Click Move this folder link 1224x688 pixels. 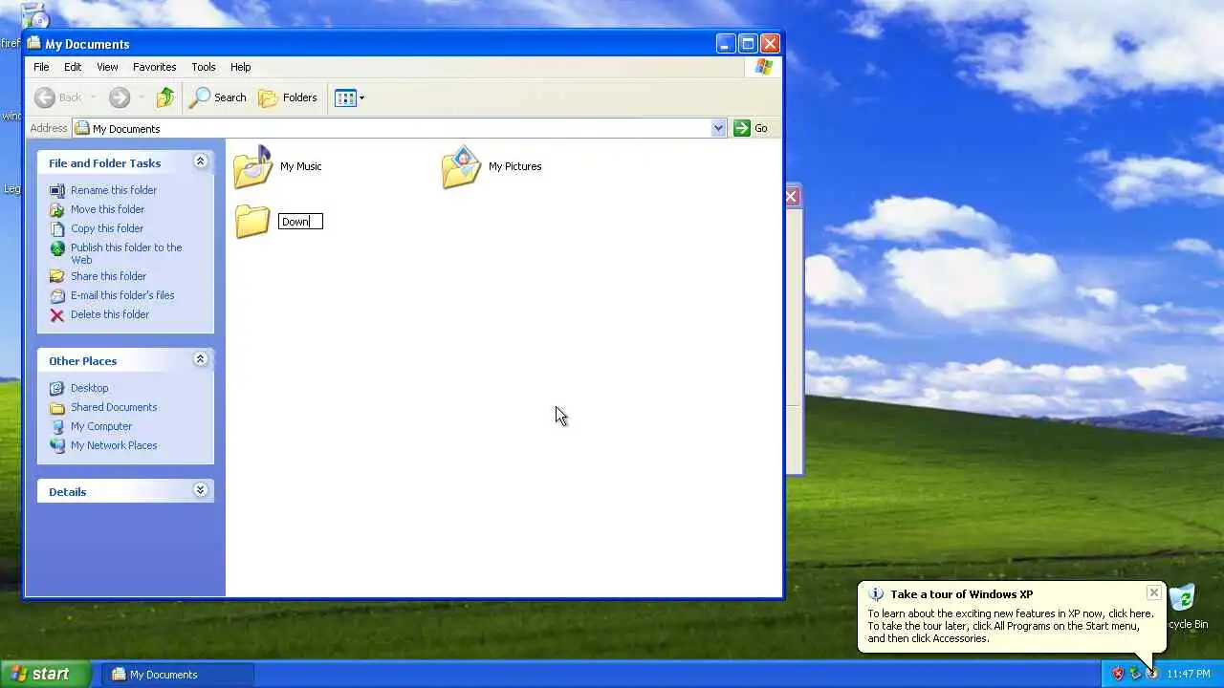click(x=107, y=209)
